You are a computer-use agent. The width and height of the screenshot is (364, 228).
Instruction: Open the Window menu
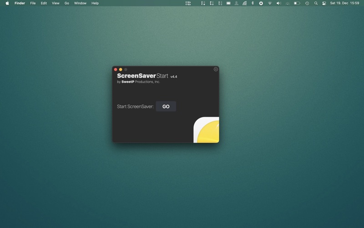tap(80, 3)
